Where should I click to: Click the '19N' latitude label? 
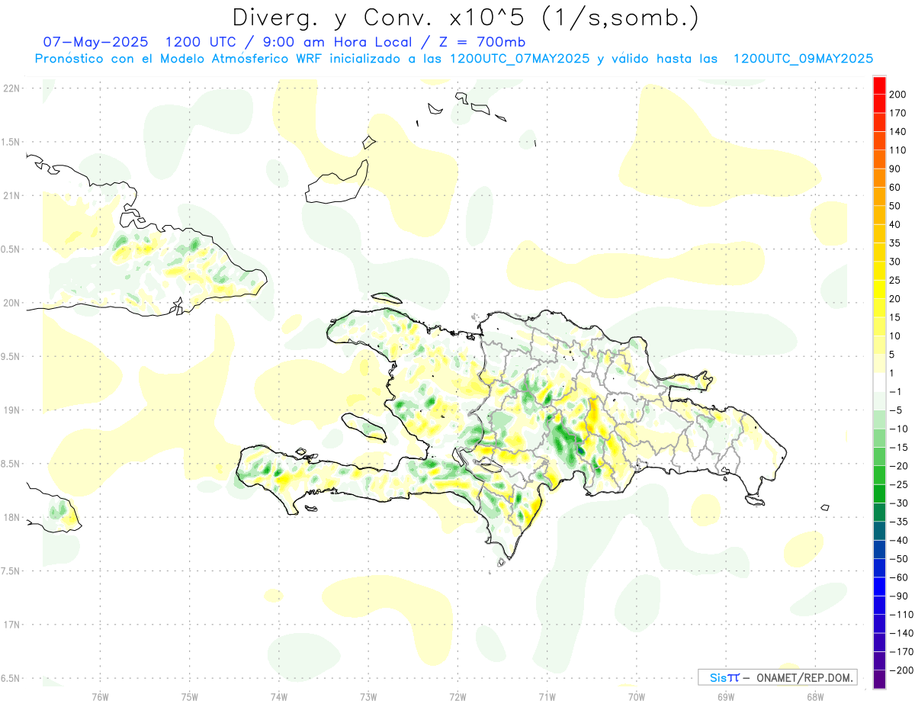tap(11, 410)
